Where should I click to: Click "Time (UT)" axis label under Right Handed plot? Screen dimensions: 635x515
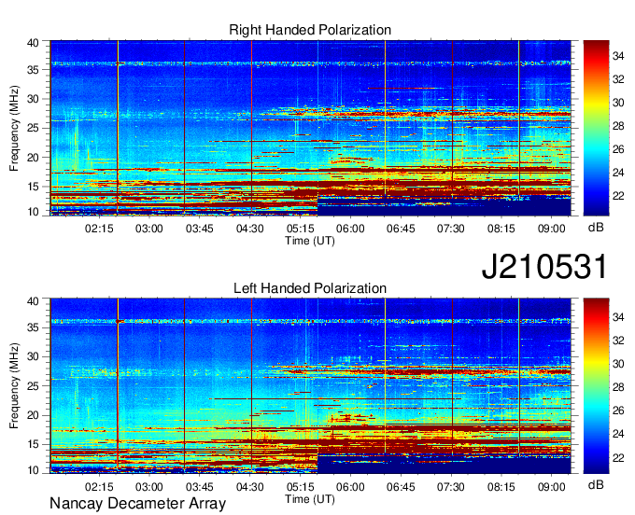point(310,241)
